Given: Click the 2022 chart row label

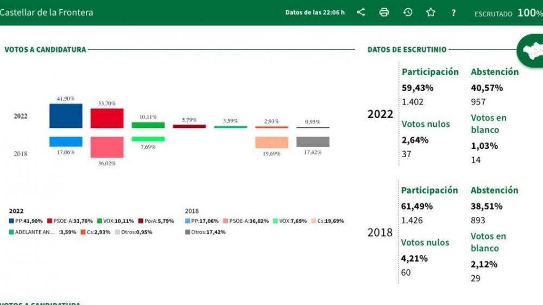Looking at the screenshot, I should [x=21, y=116].
